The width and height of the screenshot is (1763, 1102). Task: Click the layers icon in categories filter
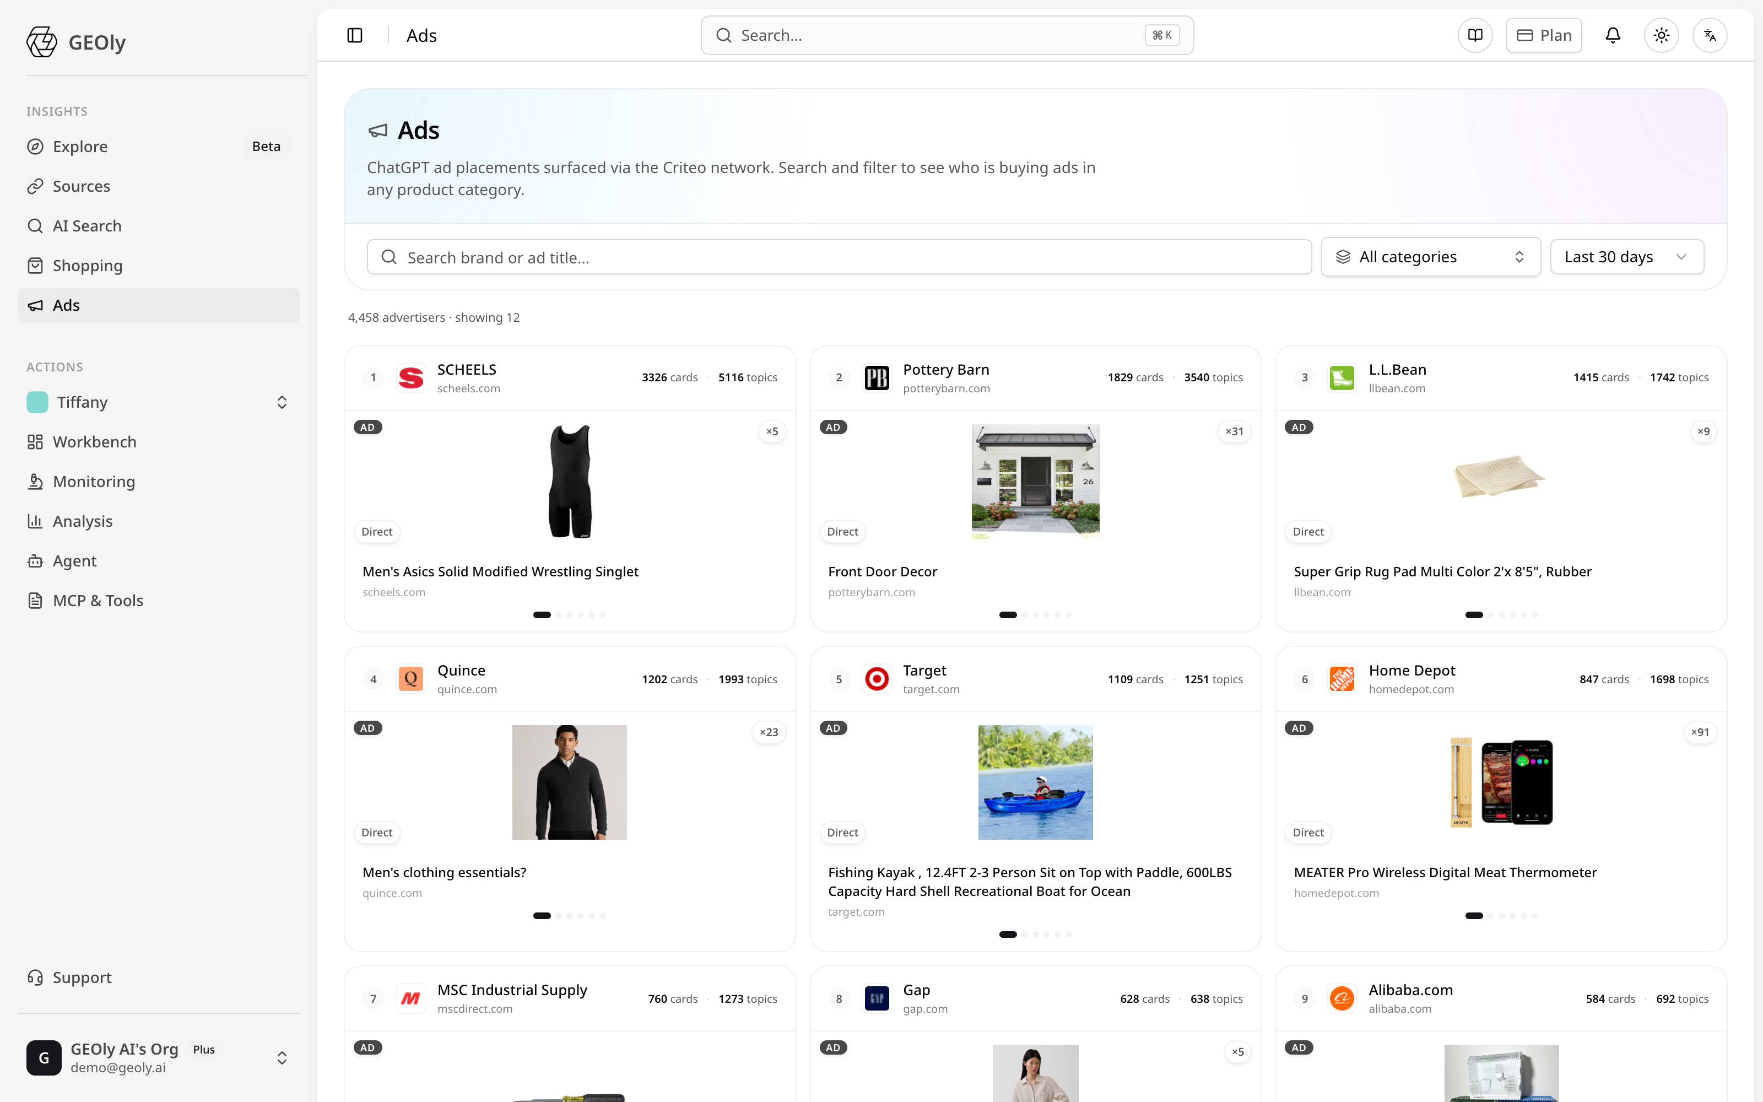(x=1343, y=257)
